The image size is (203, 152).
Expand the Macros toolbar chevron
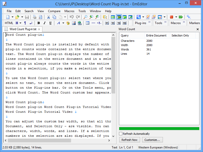(184, 22)
